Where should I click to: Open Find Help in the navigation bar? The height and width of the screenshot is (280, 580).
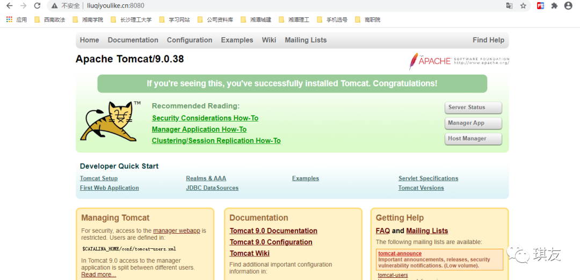tap(488, 40)
